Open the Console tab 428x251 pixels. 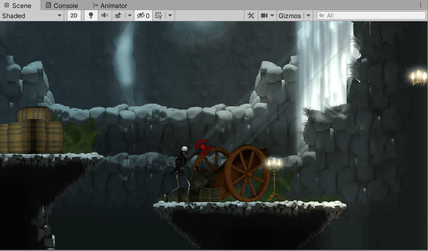click(62, 5)
